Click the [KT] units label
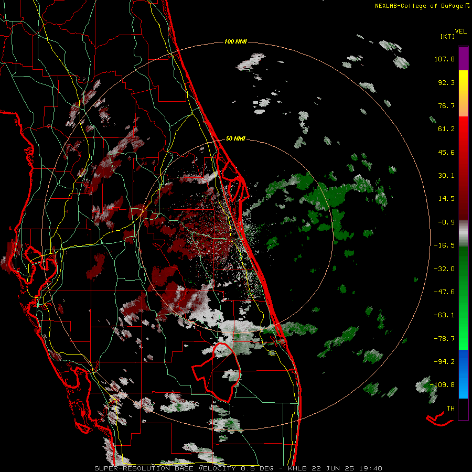The image size is (472, 472). [448, 36]
